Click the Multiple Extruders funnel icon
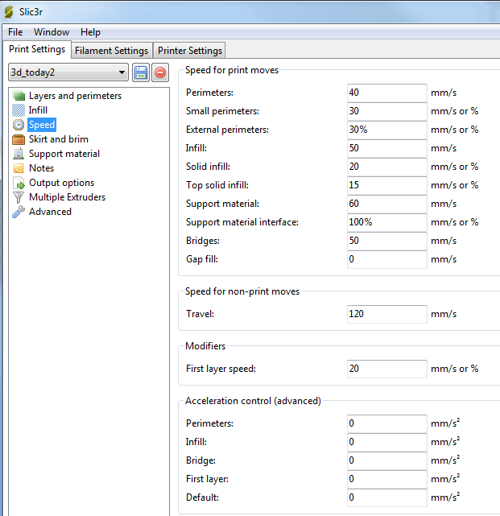 (x=19, y=197)
